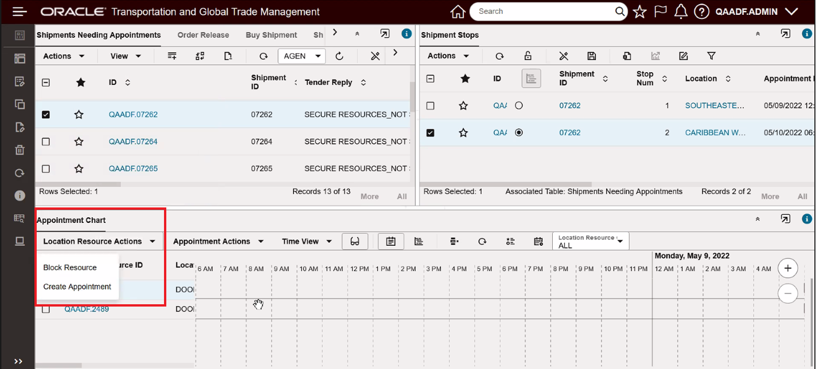Viewport: 816px width, 369px height.
Task: Click the Edit icon in Shipment Stops toolbar
Action: point(683,56)
